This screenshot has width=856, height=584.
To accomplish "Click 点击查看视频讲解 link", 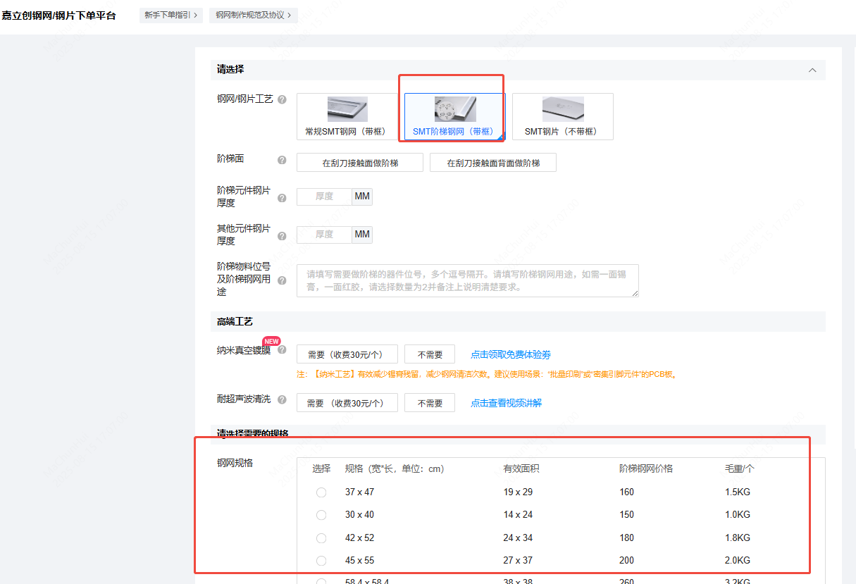I will pos(506,403).
